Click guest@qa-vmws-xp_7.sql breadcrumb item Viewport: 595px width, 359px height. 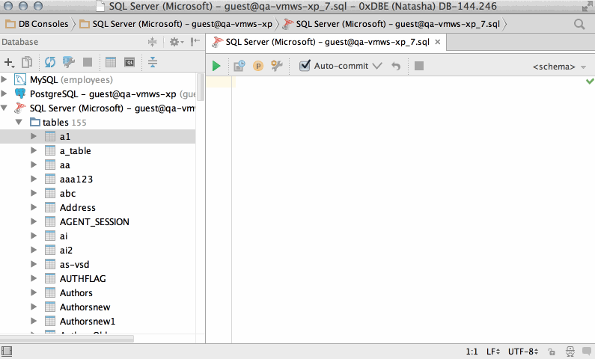391,24
